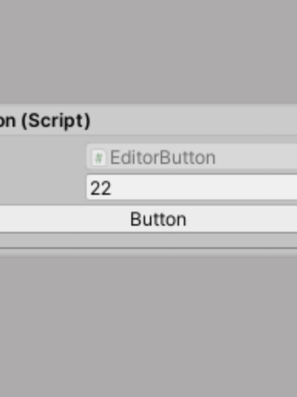Focus the number field containing 22
Viewport: 297px width, 397px height.
[192, 187]
